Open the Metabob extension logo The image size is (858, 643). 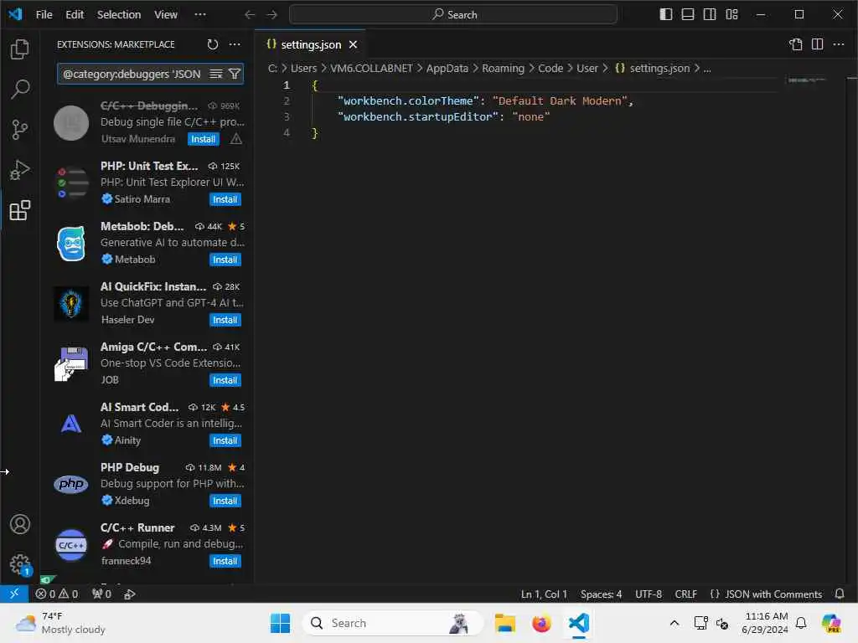(x=71, y=244)
